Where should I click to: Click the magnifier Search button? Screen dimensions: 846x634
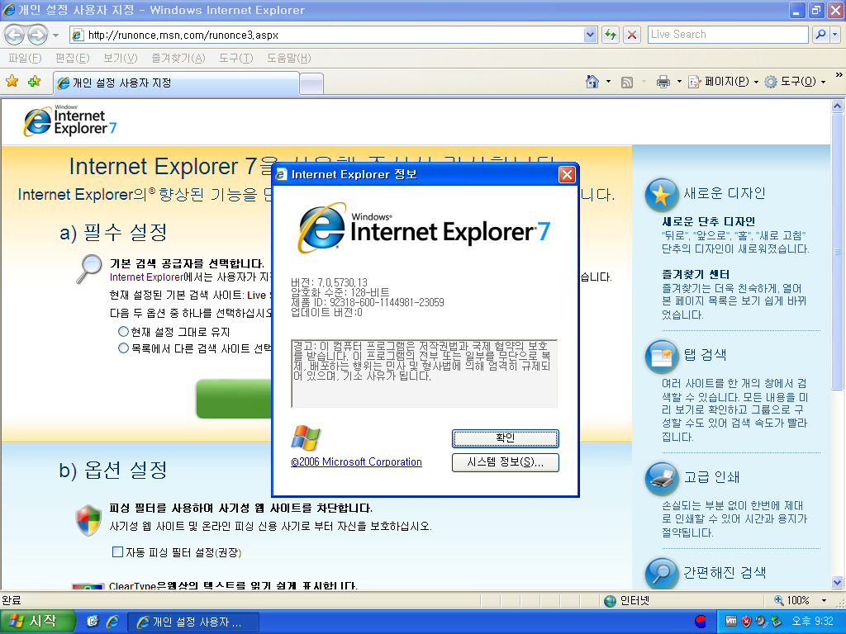(820, 35)
